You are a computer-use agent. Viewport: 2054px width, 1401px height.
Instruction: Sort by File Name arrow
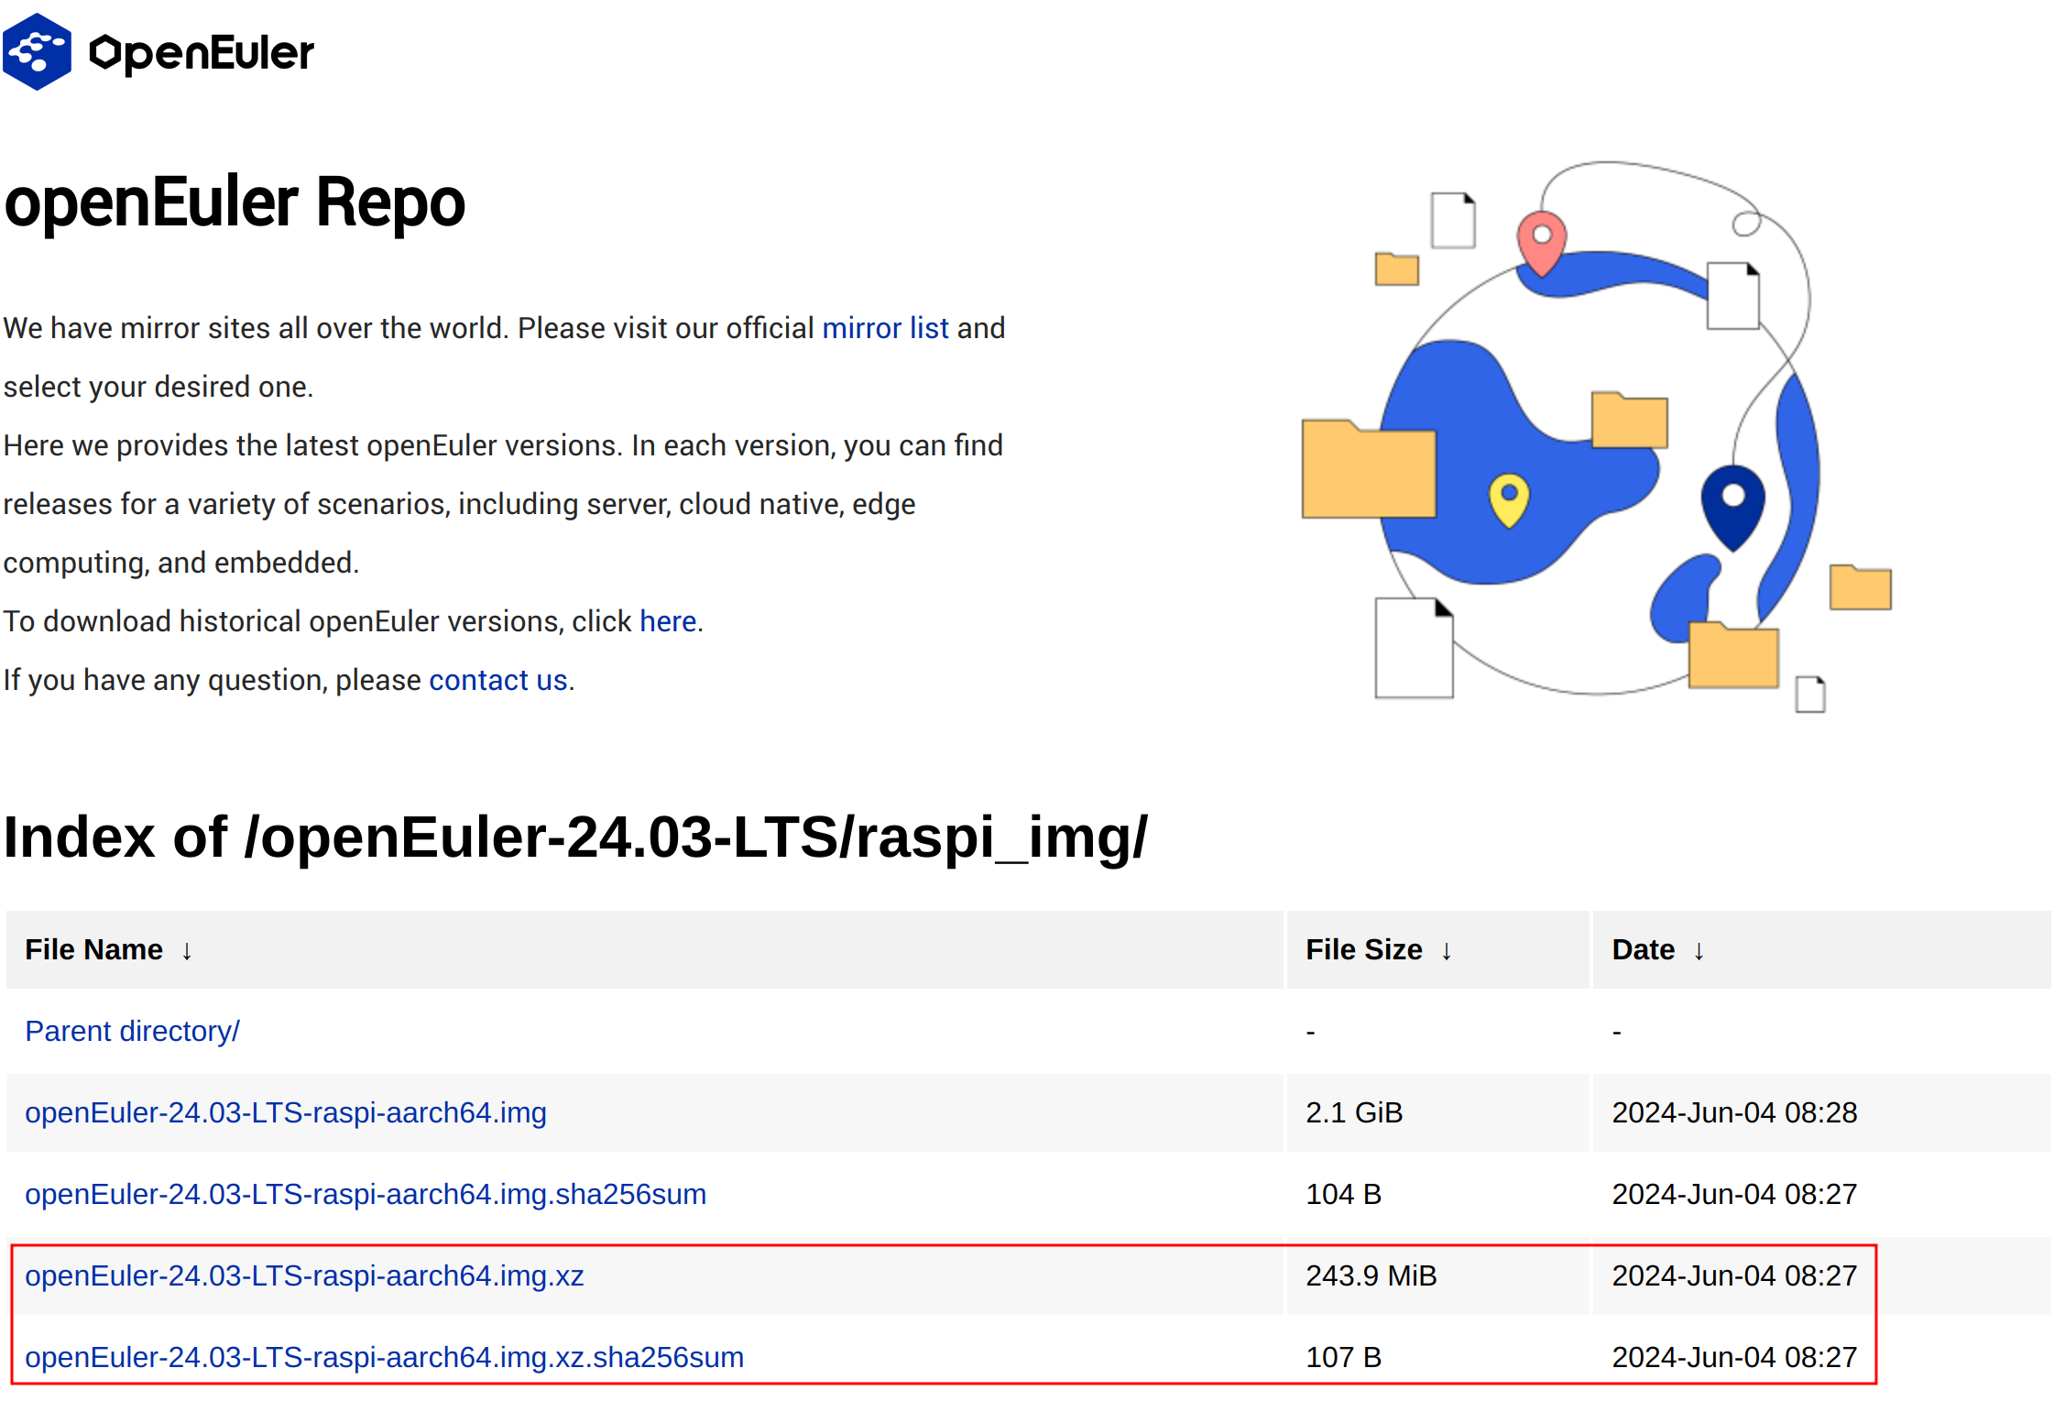click(187, 951)
